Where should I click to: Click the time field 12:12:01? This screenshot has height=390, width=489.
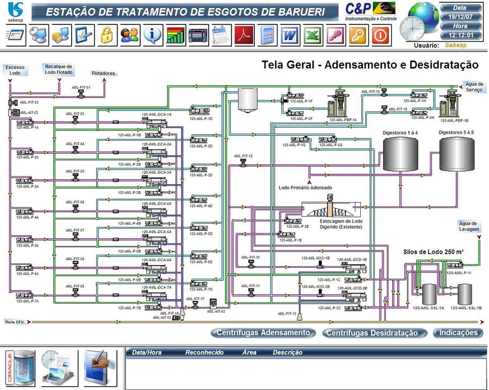tap(461, 35)
